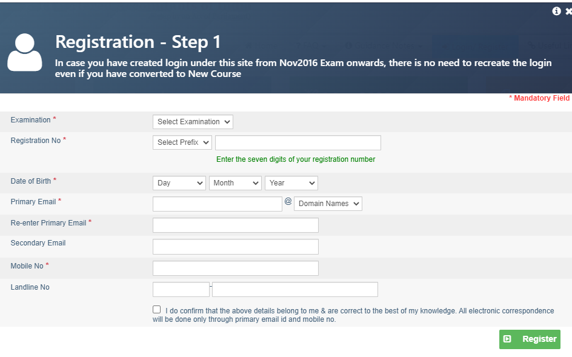
Task: Open the Day dropdown for birth date
Action: point(179,183)
